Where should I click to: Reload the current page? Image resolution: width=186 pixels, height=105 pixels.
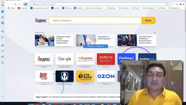(x=15, y=4)
